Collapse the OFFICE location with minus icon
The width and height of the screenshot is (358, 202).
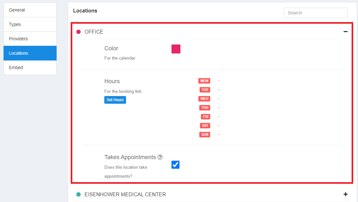(x=346, y=32)
